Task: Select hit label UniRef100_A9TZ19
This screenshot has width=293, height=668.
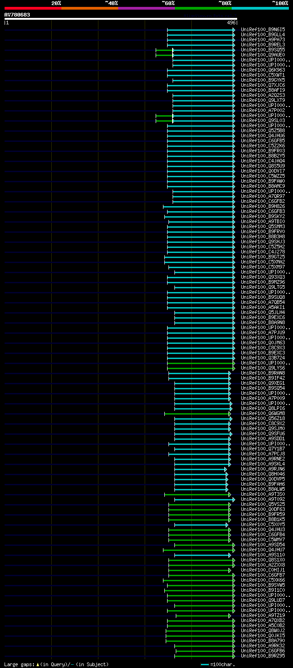Action: click(263, 615)
